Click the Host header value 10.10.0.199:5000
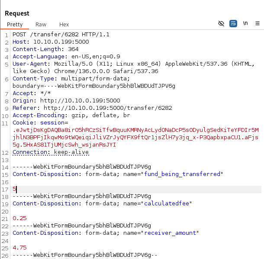Screen dimensions: 264x259 61,42
